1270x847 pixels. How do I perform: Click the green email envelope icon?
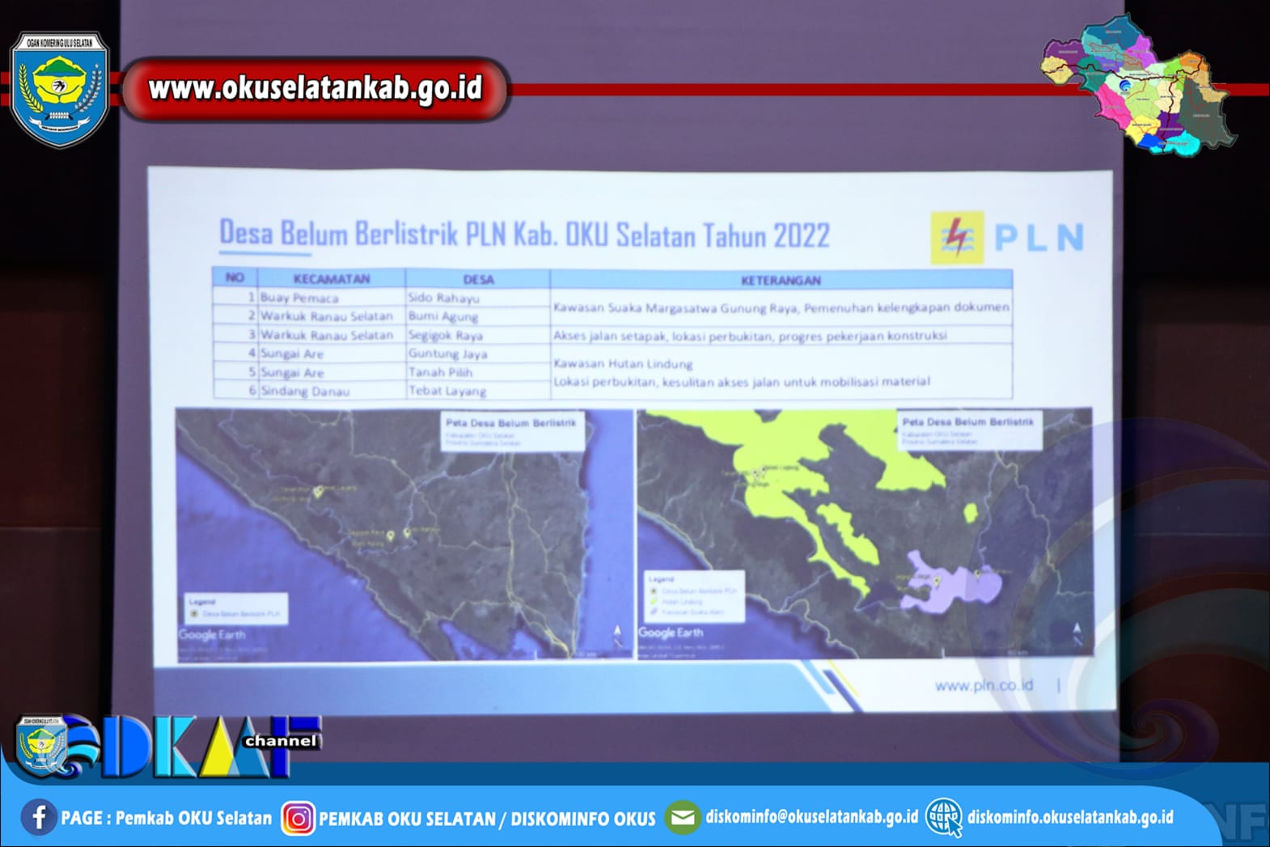point(682,818)
